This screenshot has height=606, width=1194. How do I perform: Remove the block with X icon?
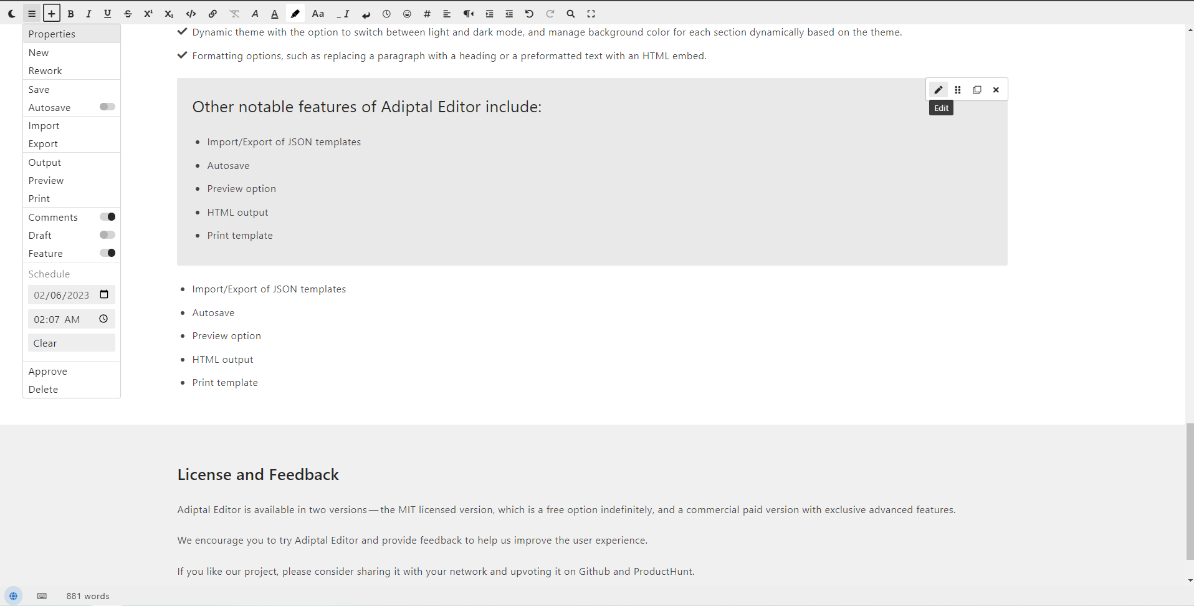pyautogui.click(x=996, y=90)
